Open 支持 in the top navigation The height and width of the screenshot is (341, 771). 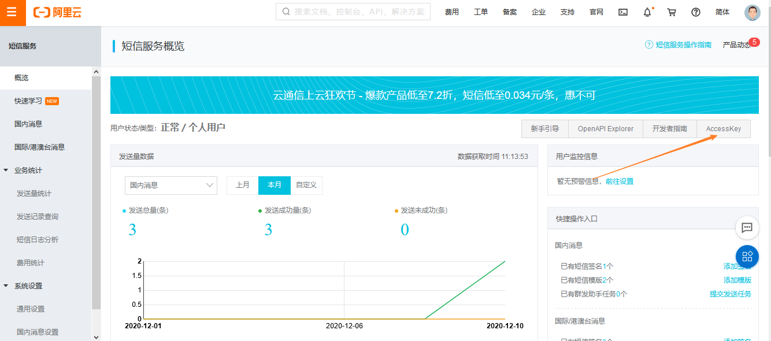[568, 12]
